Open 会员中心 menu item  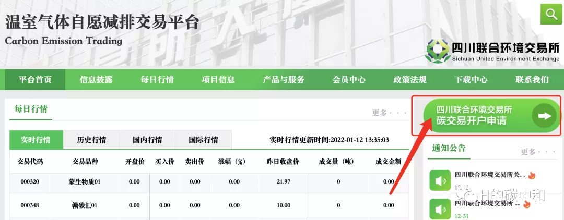pyautogui.click(x=349, y=79)
